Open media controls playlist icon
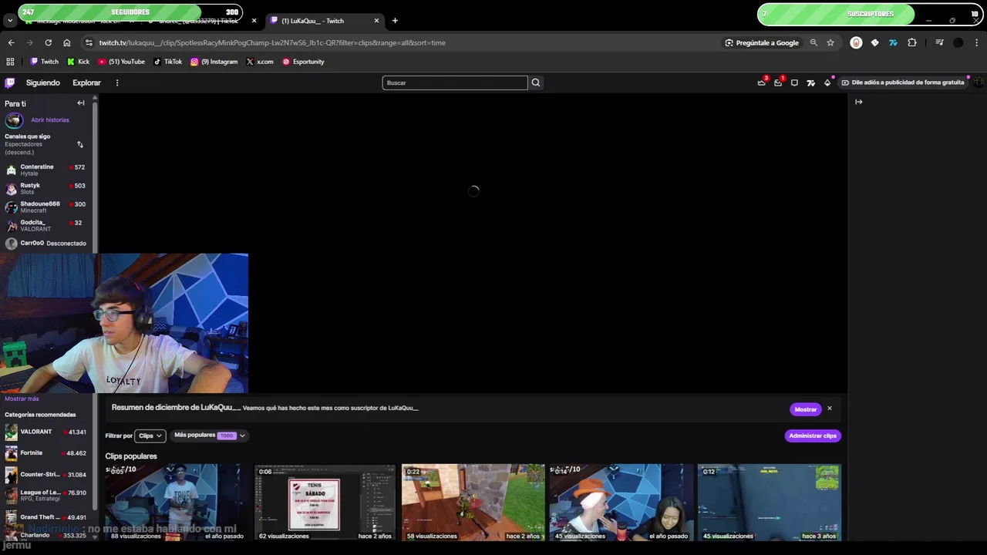Image resolution: width=987 pixels, height=555 pixels. 939,42
